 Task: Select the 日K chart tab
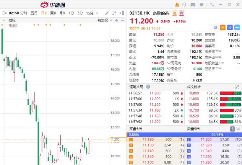[x=44, y=13]
